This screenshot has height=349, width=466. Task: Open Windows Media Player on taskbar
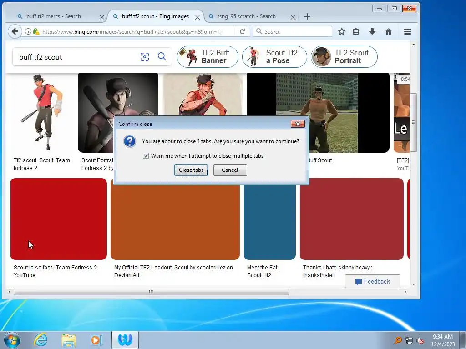tap(96, 340)
